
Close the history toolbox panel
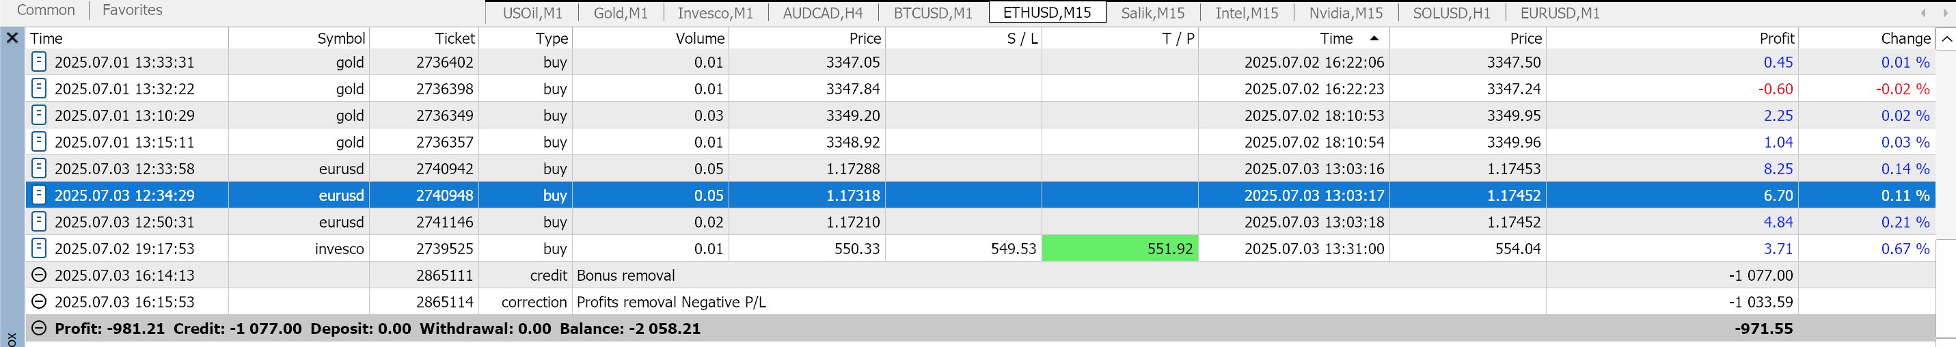(12, 37)
